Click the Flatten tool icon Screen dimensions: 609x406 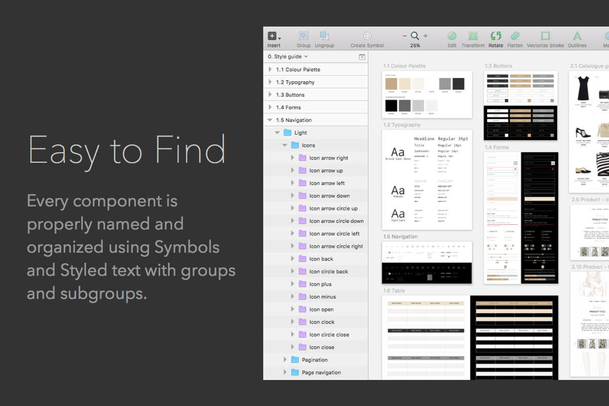click(515, 36)
